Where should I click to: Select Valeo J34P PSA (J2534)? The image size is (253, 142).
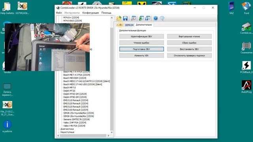tap(75, 123)
